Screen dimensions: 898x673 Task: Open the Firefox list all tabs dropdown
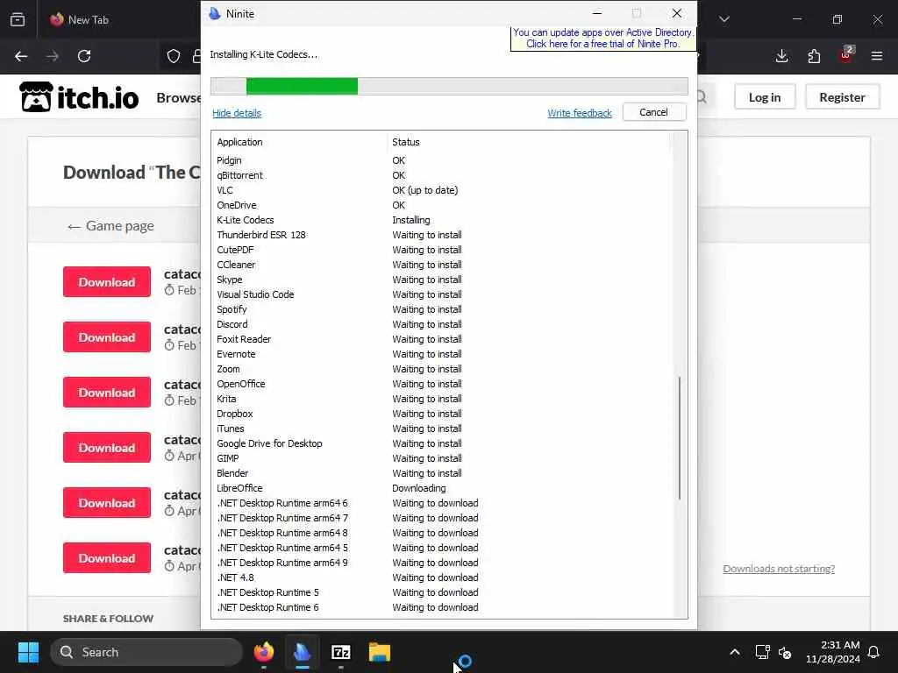click(x=724, y=19)
